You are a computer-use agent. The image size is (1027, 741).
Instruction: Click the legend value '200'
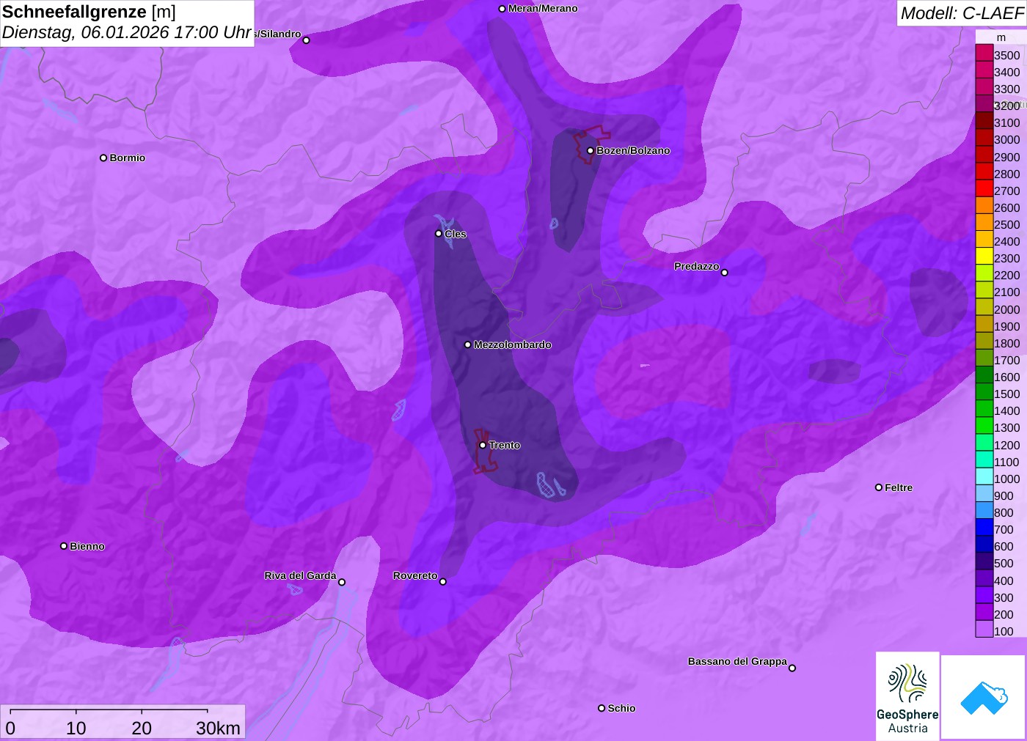tap(1004, 615)
